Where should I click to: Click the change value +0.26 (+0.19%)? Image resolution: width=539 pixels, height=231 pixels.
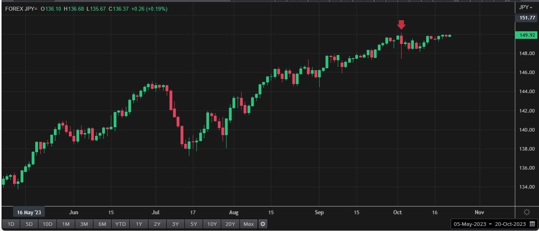(149, 9)
